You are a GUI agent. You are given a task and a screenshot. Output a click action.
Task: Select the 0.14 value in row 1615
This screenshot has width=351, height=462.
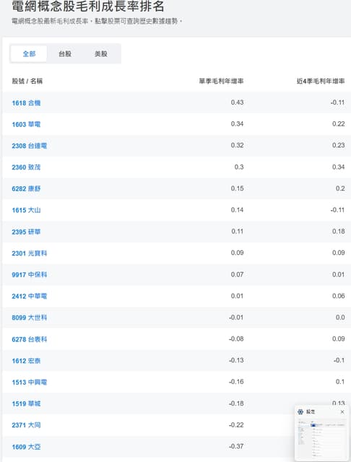pyautogui.click(x=237, y=210)
